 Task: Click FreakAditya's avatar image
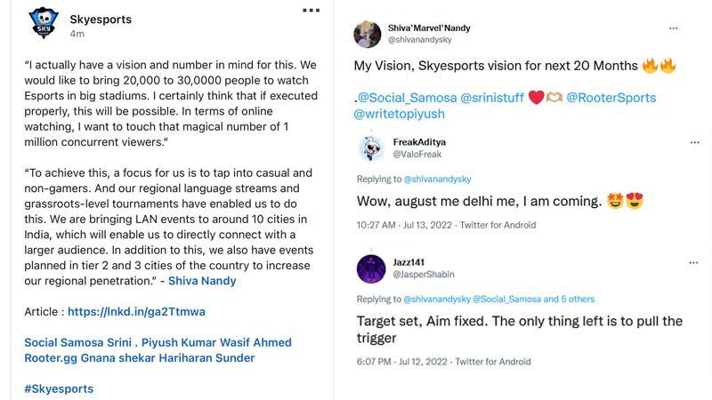[x=370, y=148]
